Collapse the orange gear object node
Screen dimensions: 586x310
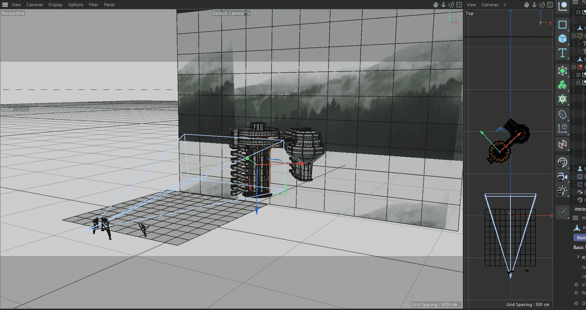coord(574,36)
